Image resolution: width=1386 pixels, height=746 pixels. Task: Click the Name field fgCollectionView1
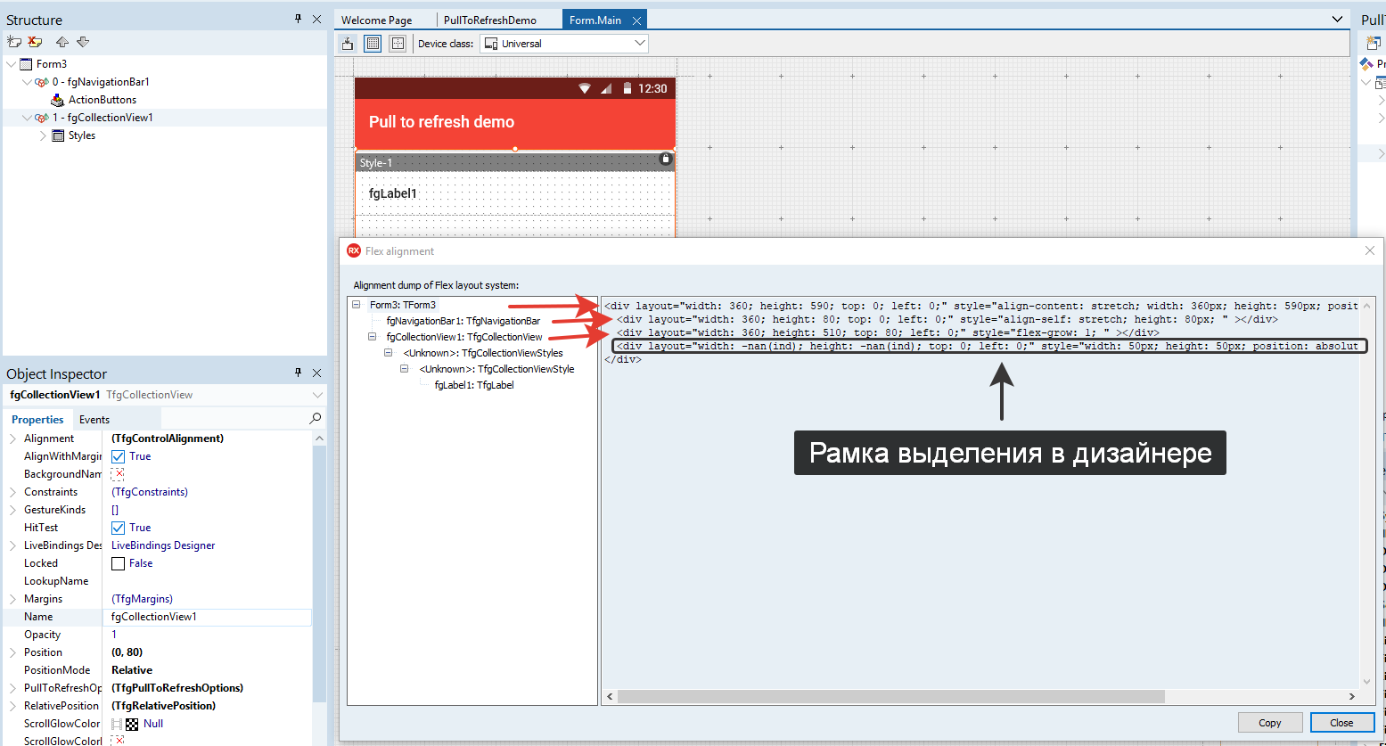(x=209, y=617)
